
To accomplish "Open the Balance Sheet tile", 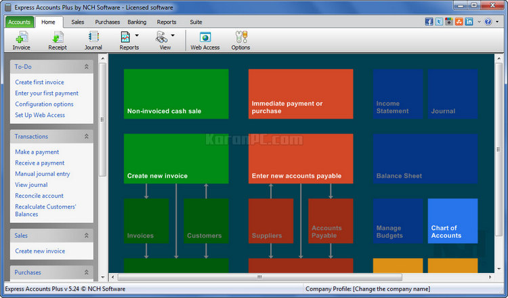I will [x=425, y=158].
